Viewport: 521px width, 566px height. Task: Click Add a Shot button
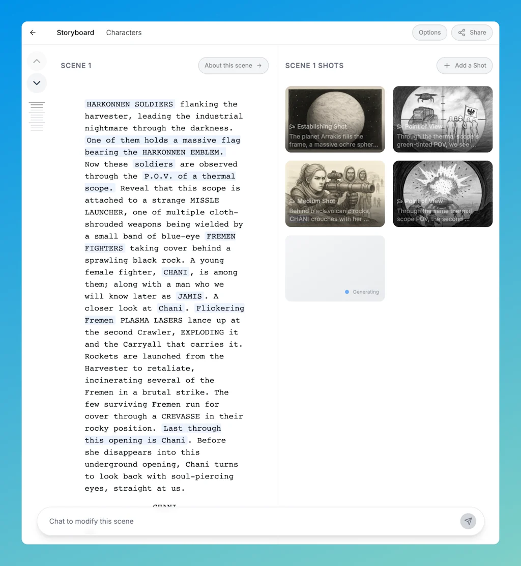[x=465, y=65]
